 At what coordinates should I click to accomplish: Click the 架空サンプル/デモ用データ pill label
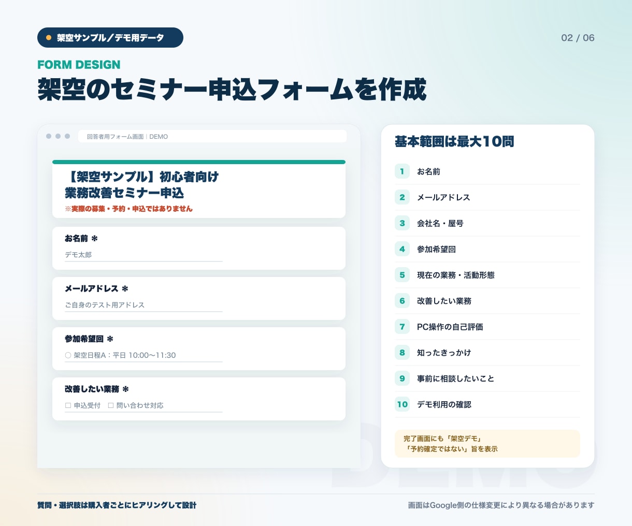110,38
